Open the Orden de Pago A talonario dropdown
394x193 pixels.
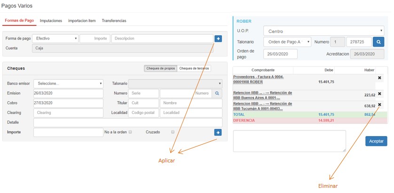point(287,42)
